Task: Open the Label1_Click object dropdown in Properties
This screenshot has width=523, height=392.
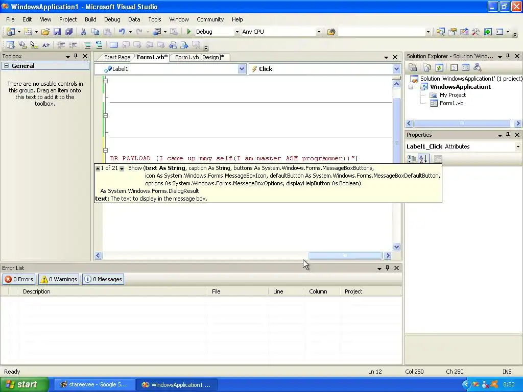Action: [518, 146]
